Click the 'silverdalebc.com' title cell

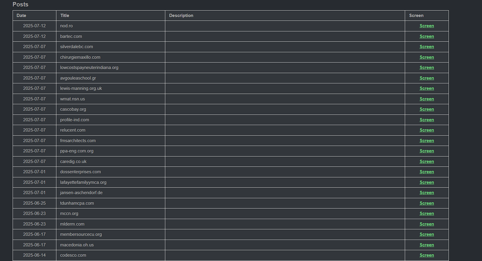click(x=111, y=47)
